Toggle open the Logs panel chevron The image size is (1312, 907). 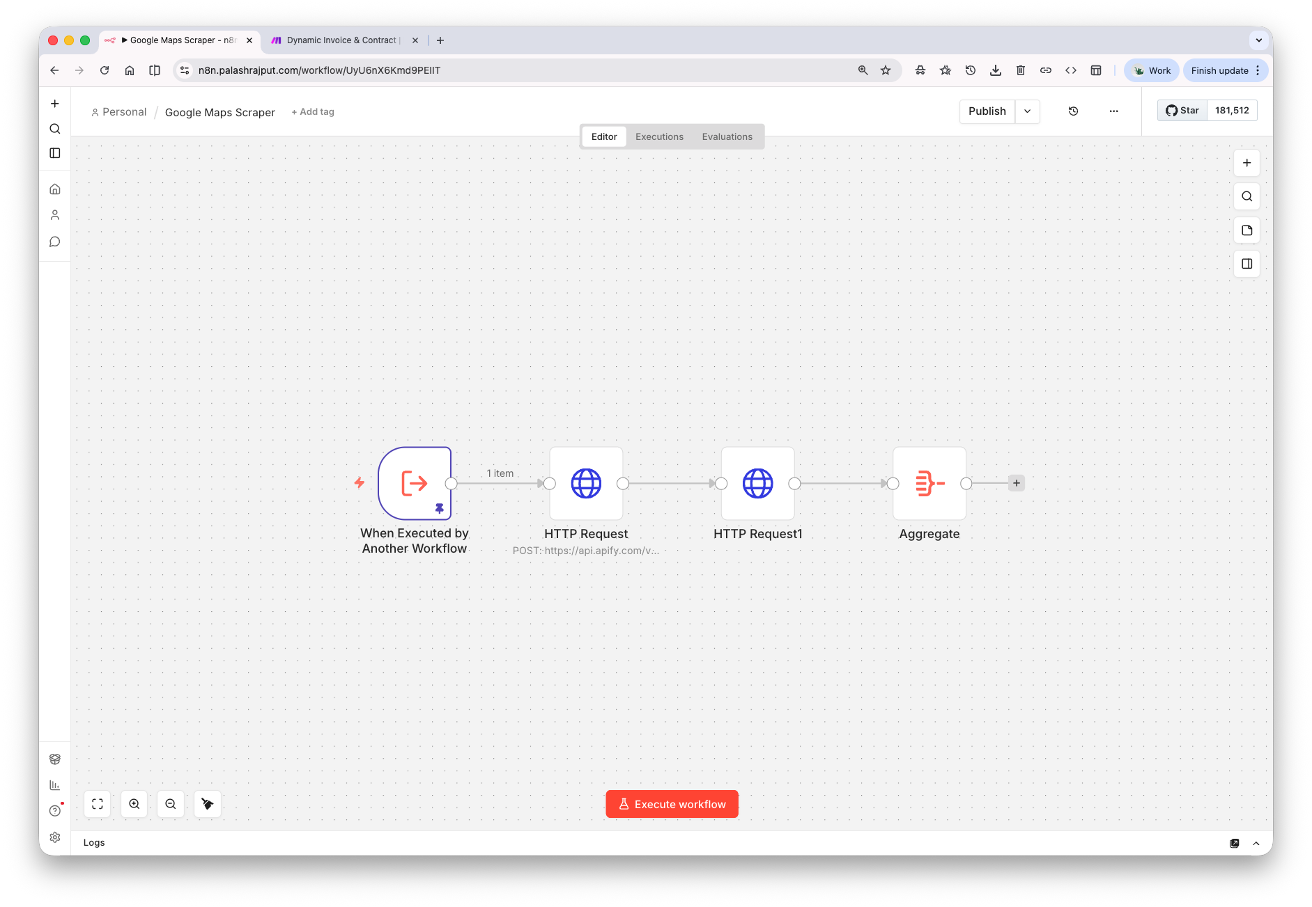(x=1256, y=843)
